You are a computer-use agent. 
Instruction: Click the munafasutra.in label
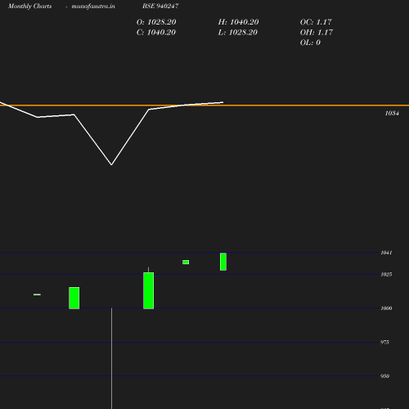point(93,7)
